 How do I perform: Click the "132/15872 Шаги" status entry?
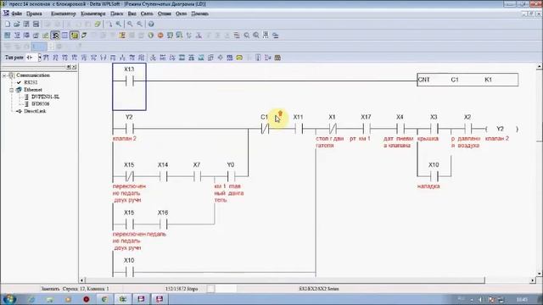point(182,289)
